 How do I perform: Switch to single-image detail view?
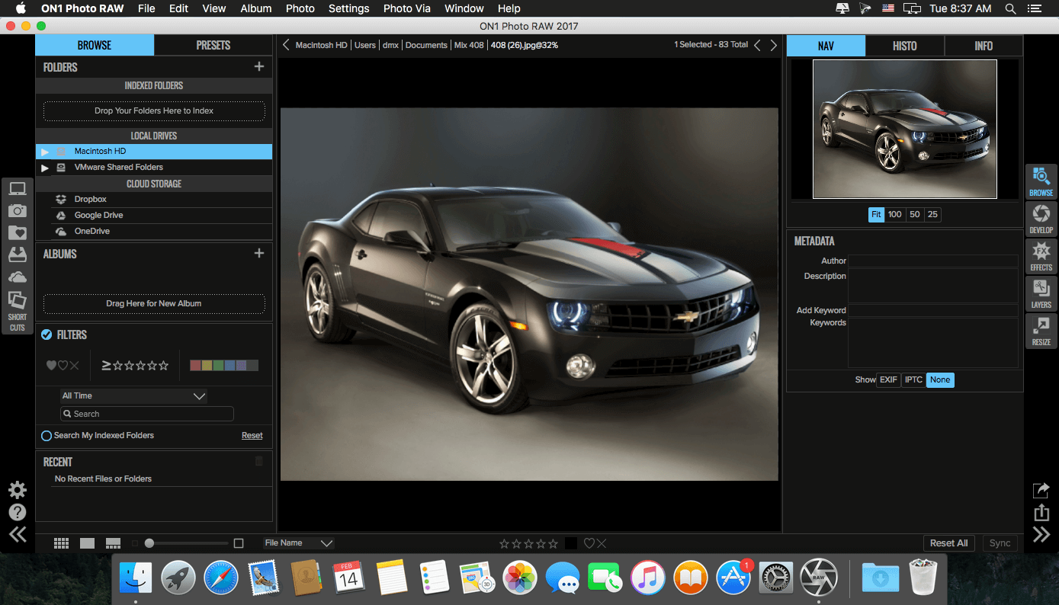(x=88, y=543)
